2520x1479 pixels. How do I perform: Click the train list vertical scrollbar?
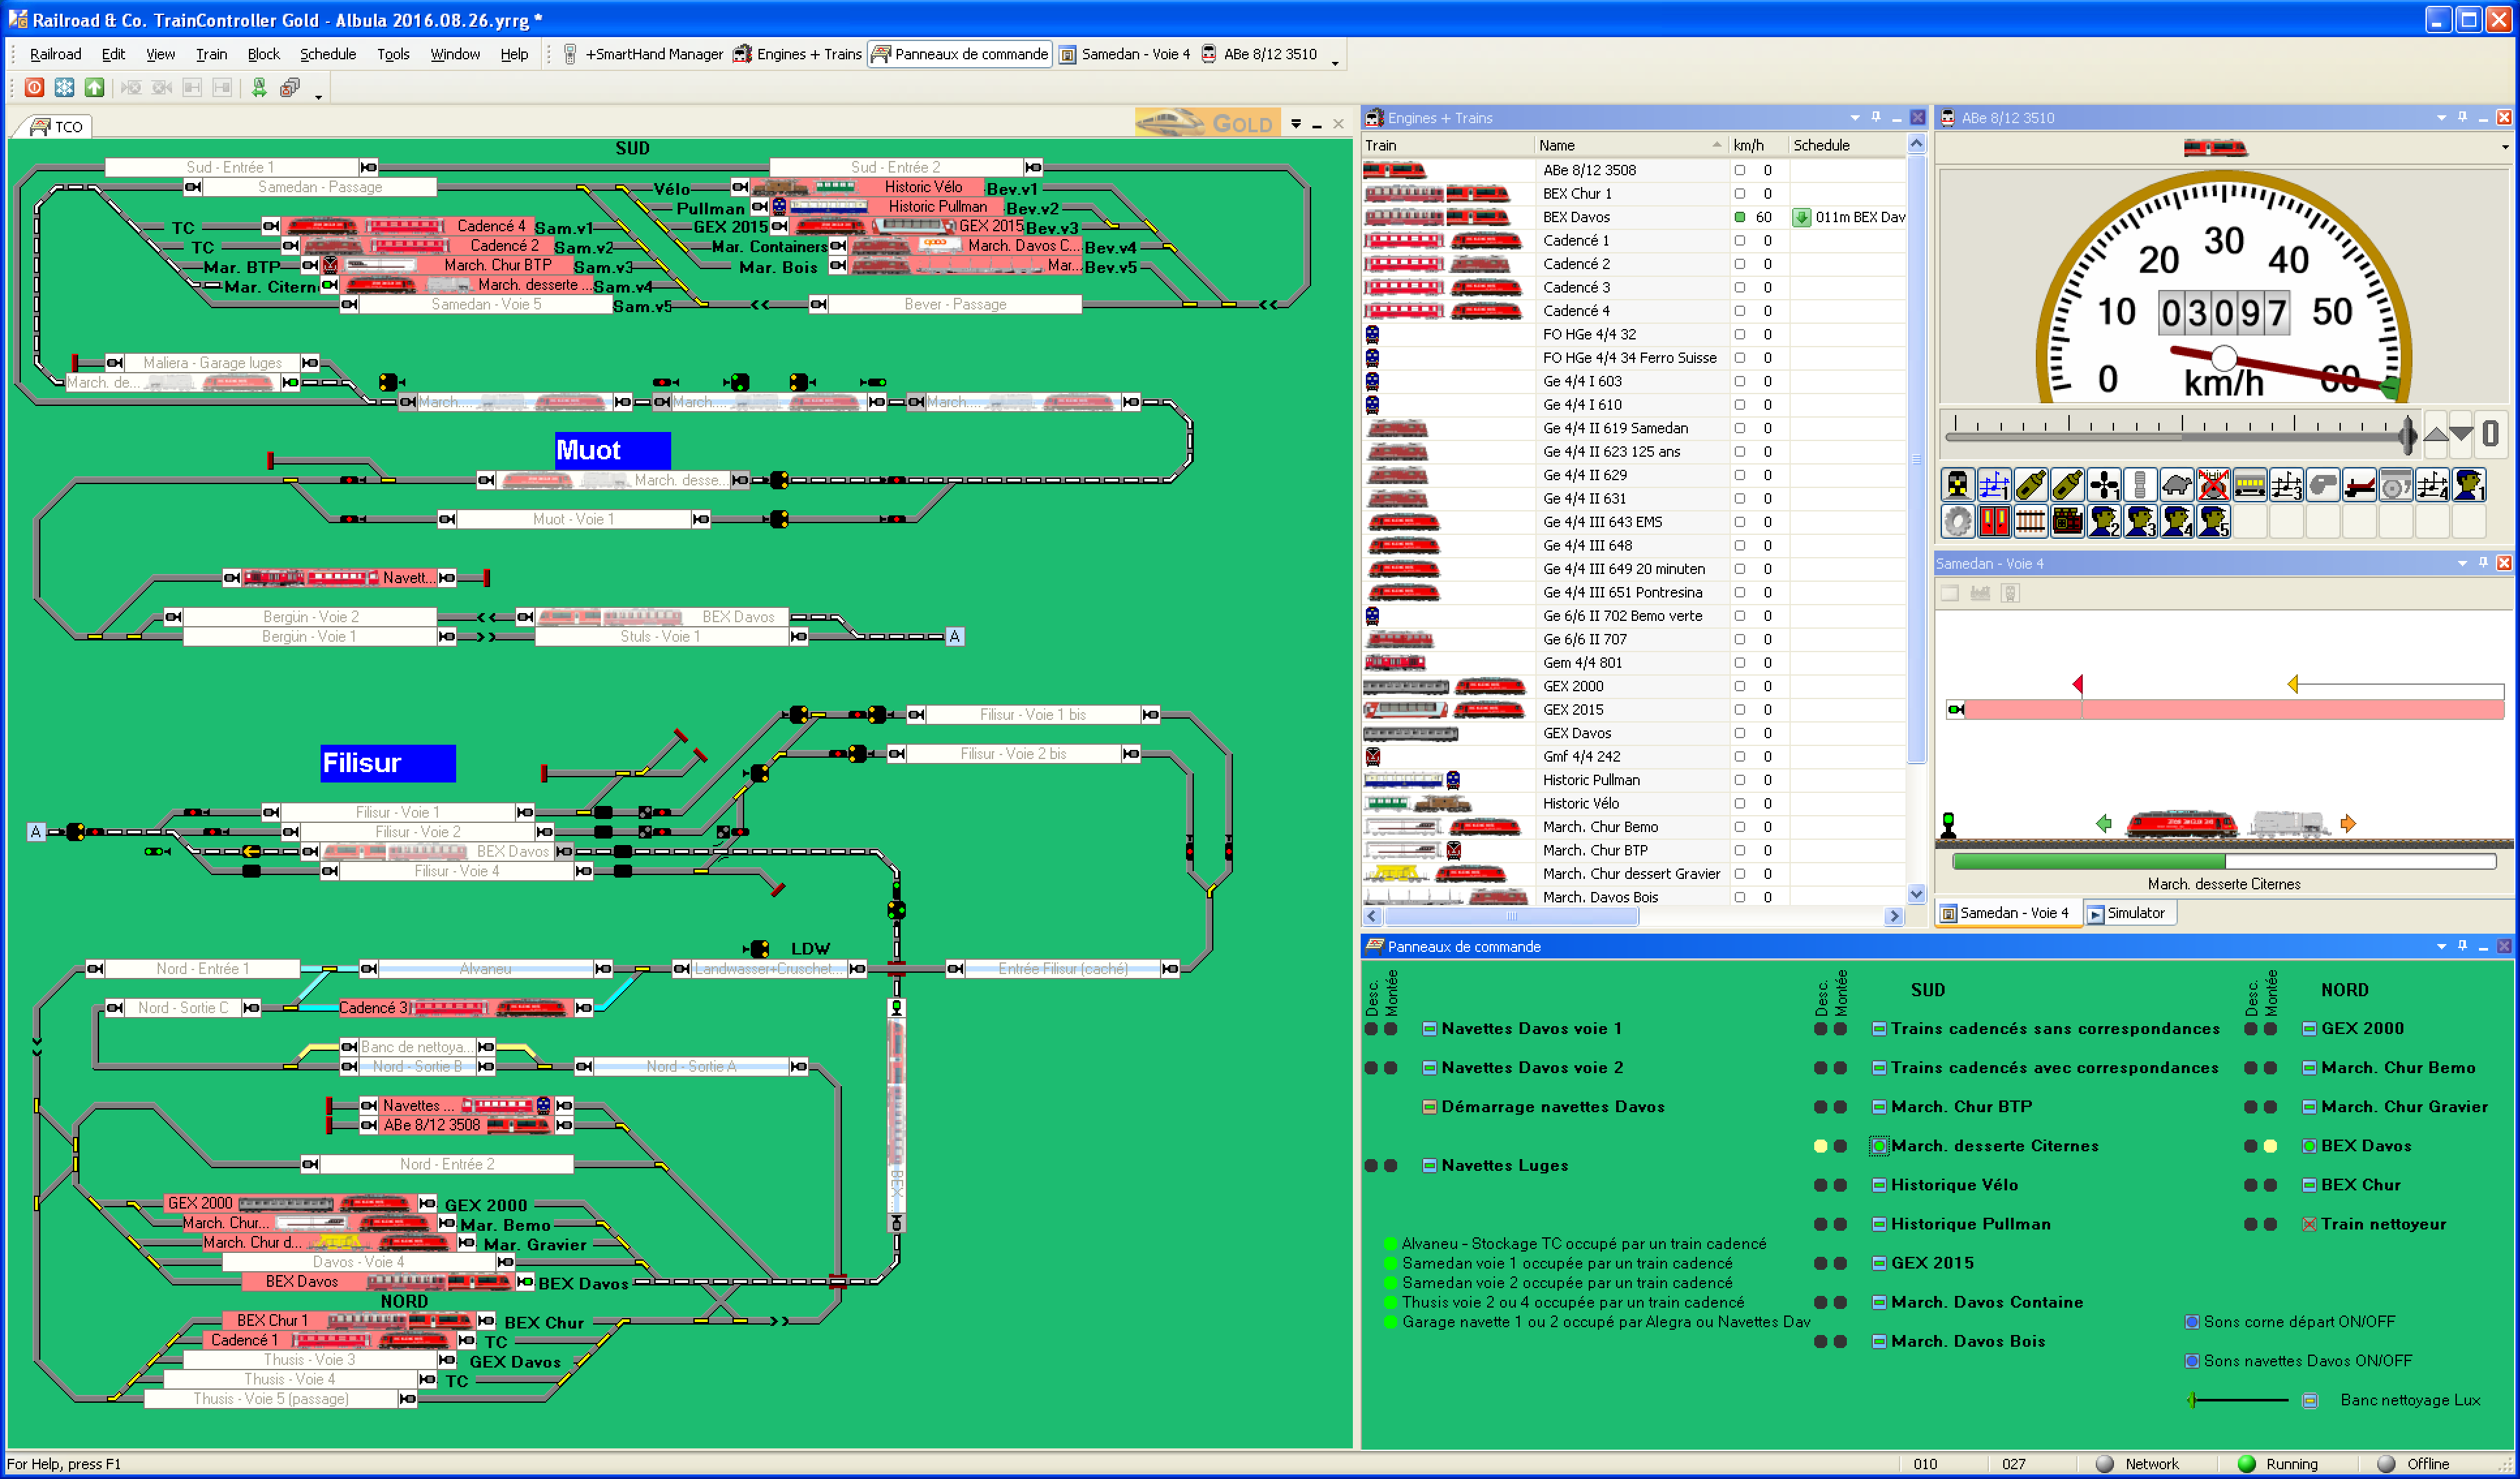click(1916, 518)
